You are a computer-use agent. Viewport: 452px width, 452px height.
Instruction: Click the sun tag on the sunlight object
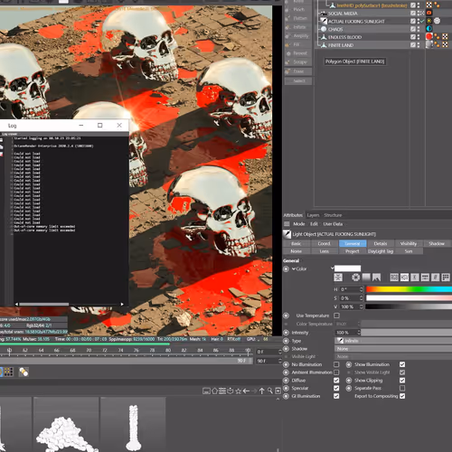point(429,21)
